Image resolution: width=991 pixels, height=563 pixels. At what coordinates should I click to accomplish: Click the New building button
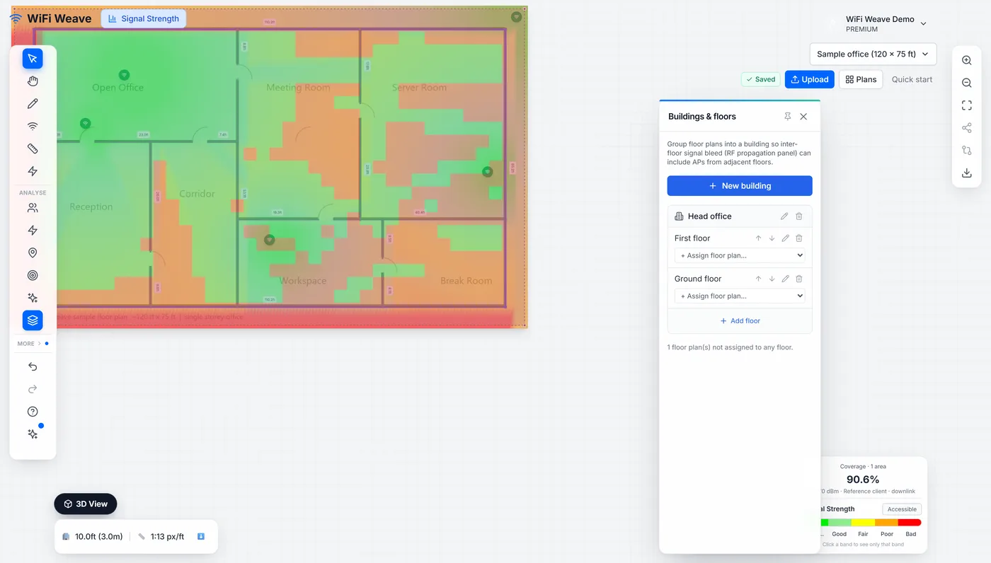pos(740,186)
